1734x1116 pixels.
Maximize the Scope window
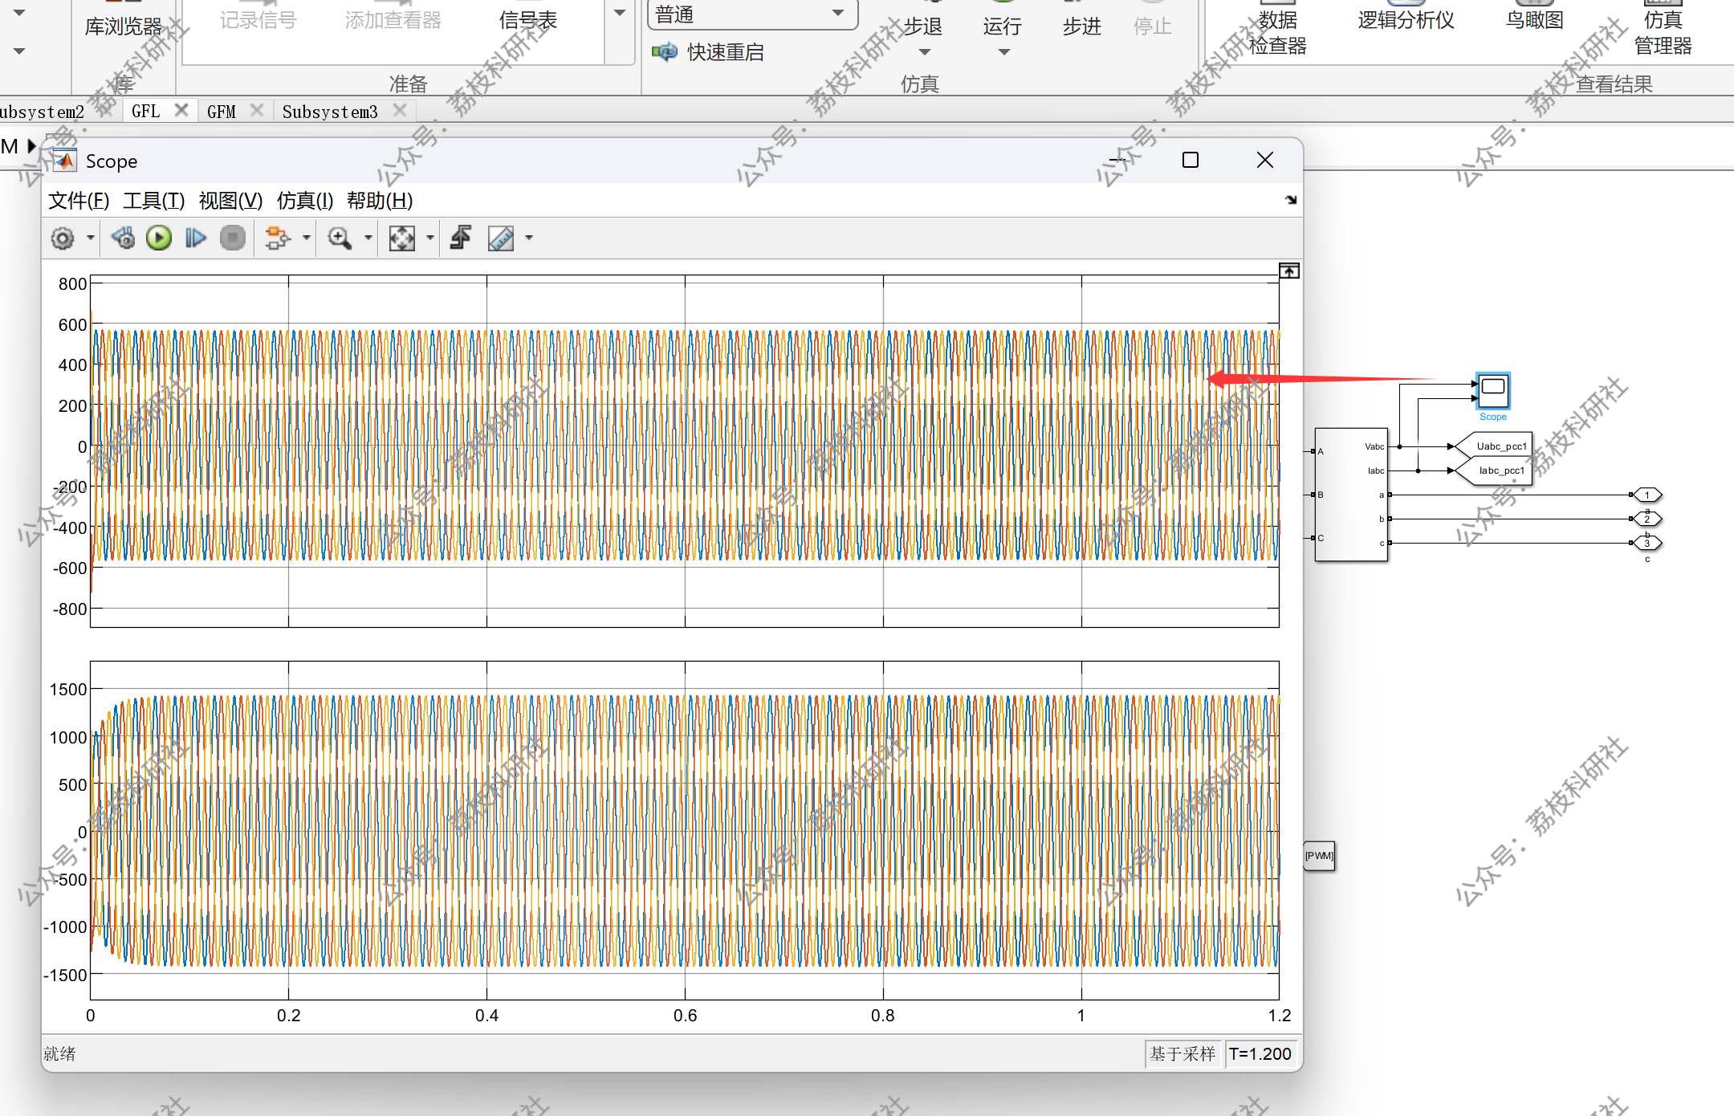point(1191,161)
